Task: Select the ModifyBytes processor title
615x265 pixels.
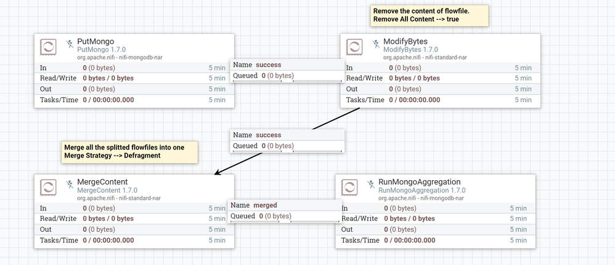Action: (x=405, y=41)
